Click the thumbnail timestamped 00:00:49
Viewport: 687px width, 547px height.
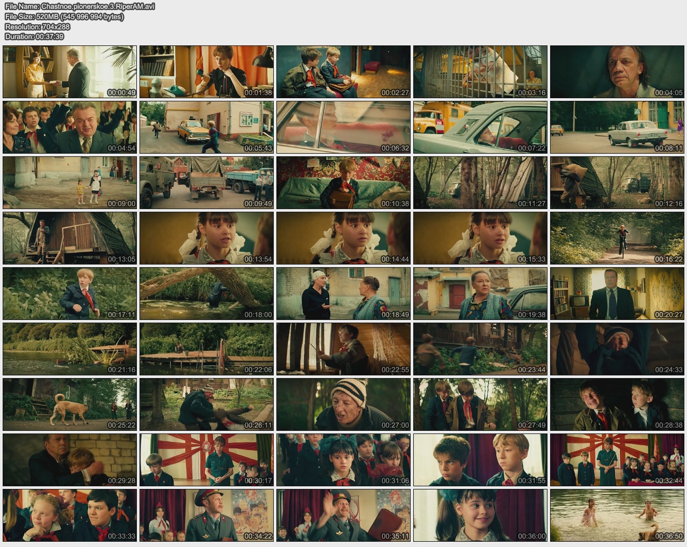point(70,72)
